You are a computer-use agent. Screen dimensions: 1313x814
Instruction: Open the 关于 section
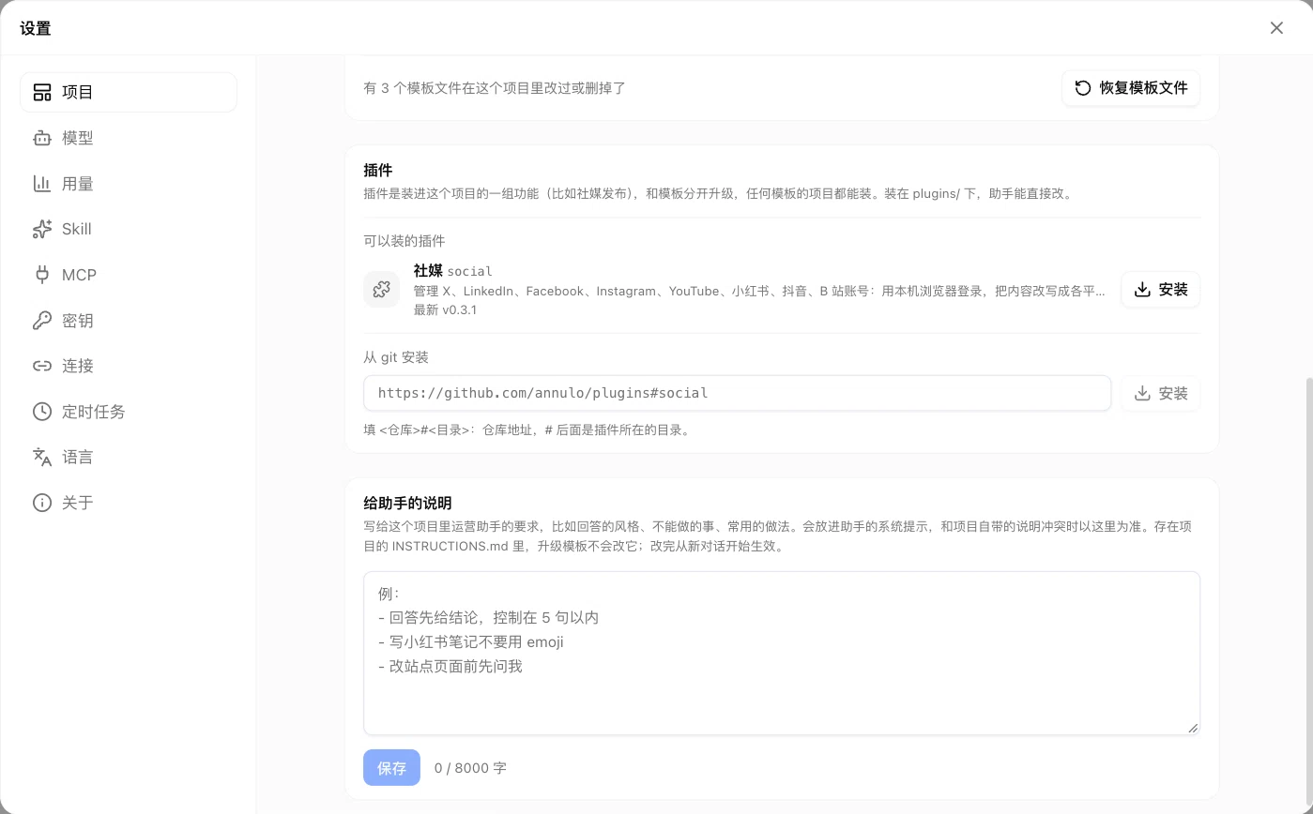coord(129,503)
